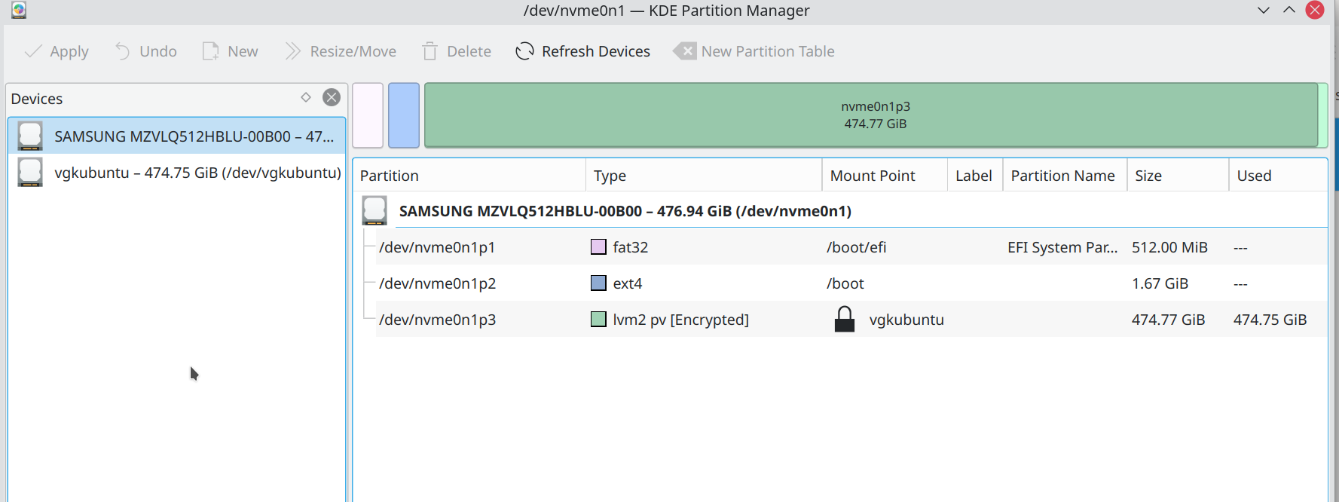Close the Devices panel
Image resolution: width=1339 pixels, height=502 pixels.
332,97
